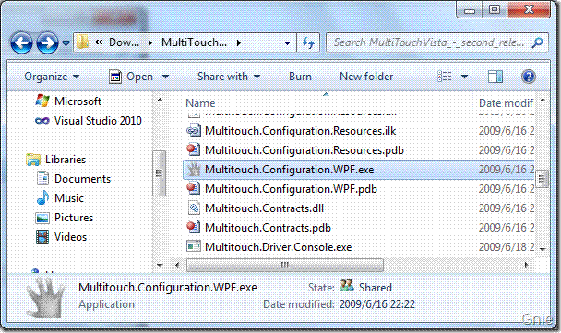This screenshot has height=333, width=561.
Task: Click the file list scroll right arrow
Action: (526, 265)
